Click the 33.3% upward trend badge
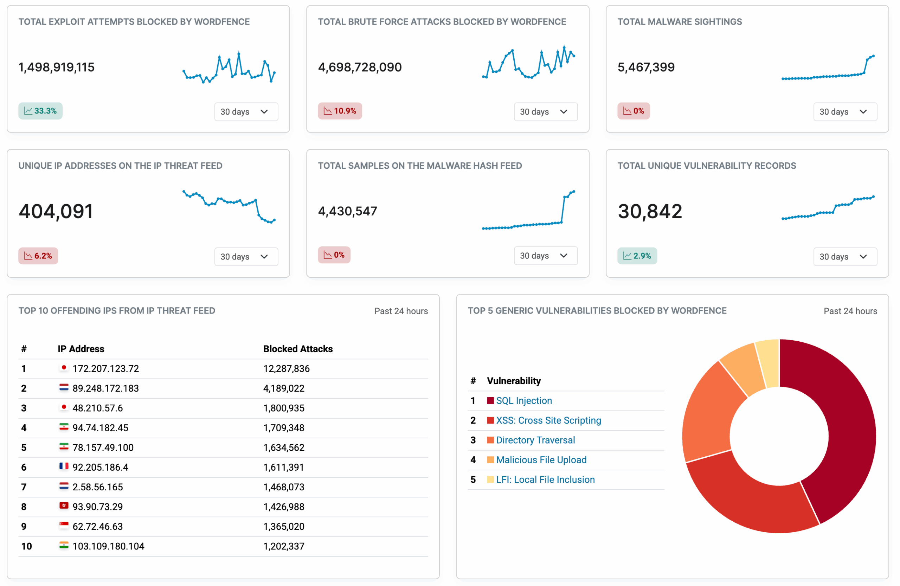This screenshot has height=586, width=900. (x=40, y=111)
